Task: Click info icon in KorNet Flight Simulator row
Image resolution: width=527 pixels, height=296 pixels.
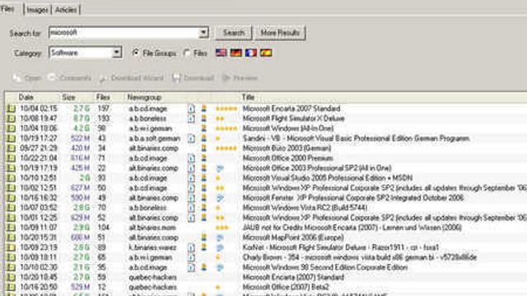Action: [x=191, y=247]
